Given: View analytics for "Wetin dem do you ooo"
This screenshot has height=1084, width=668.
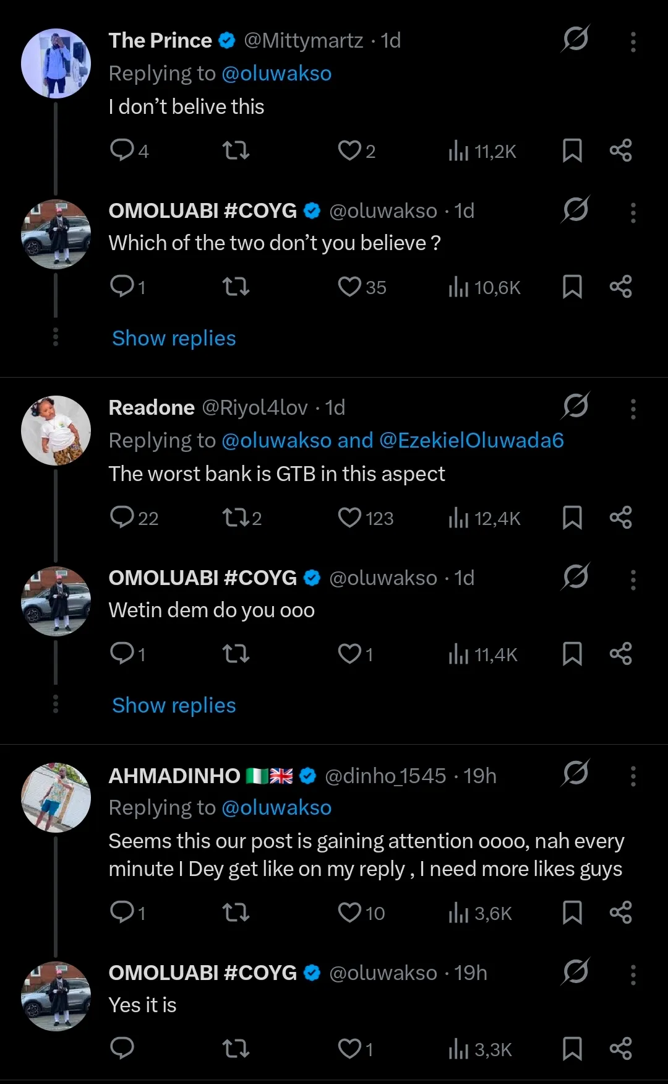Looking at the screenshot, I should click(482, 654).
